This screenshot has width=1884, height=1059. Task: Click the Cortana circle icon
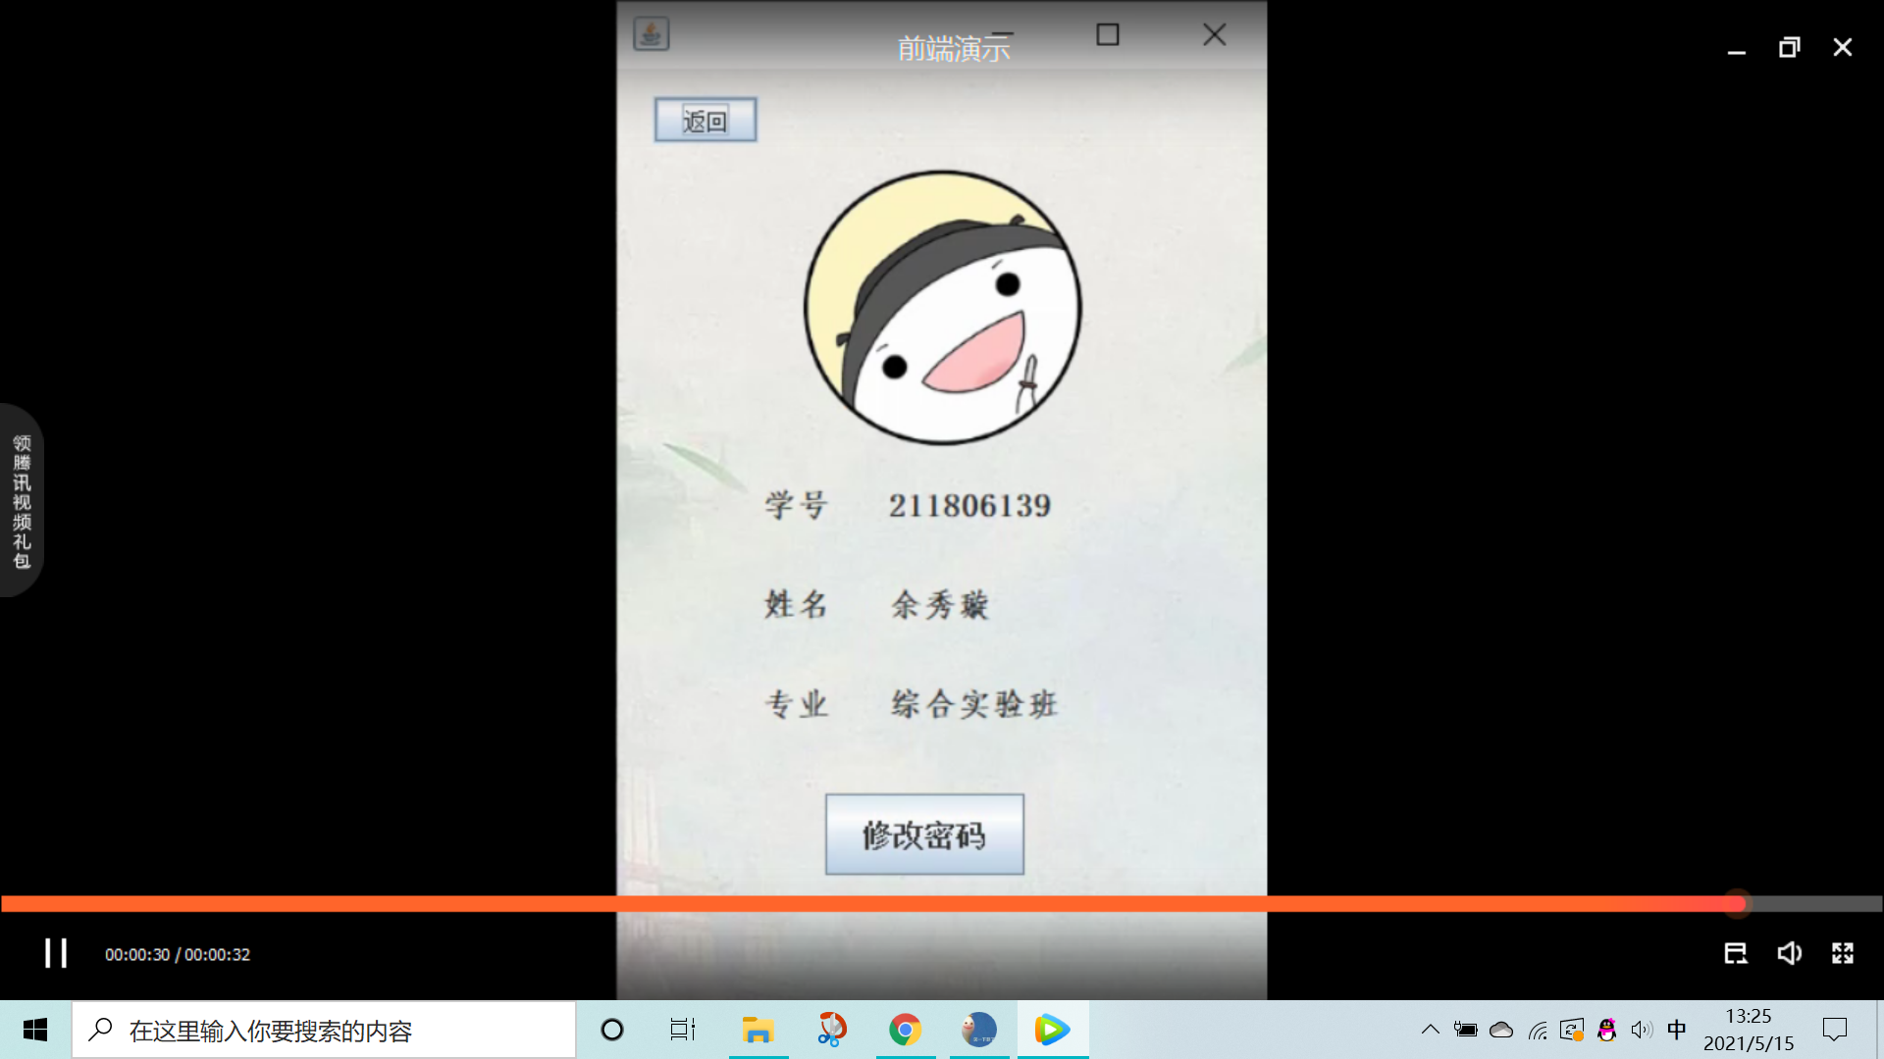[612, 1030]
